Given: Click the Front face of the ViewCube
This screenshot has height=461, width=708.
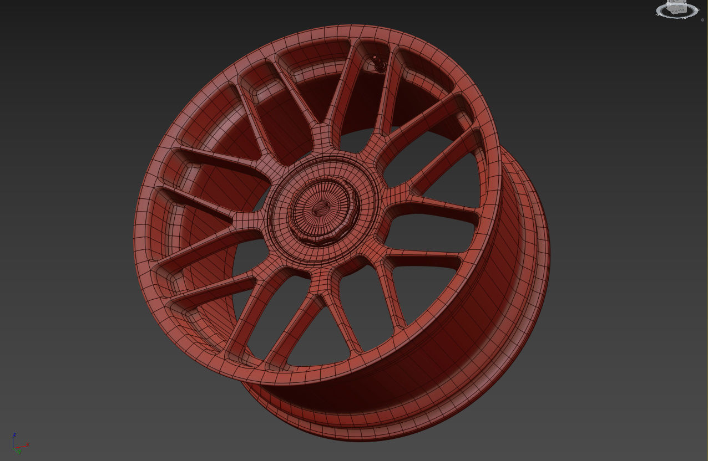Looking at the screenshot, I should click(x=675, y=2).
